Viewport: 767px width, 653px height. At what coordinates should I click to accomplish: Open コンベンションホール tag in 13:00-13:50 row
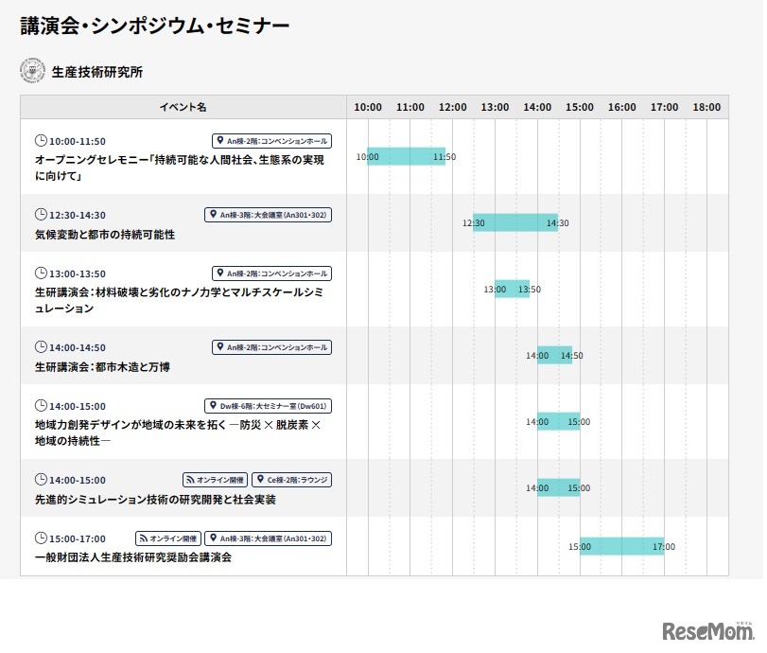(x=271, y=274)
